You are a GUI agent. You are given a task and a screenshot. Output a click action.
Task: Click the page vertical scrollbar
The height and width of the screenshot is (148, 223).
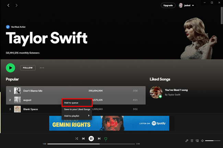(222, 16)
